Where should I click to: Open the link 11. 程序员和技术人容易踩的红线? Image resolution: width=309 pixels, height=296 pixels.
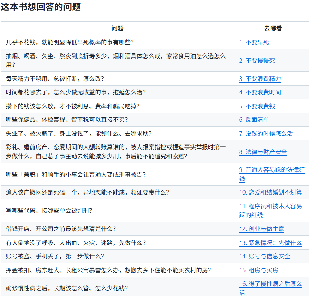point(271,211)
